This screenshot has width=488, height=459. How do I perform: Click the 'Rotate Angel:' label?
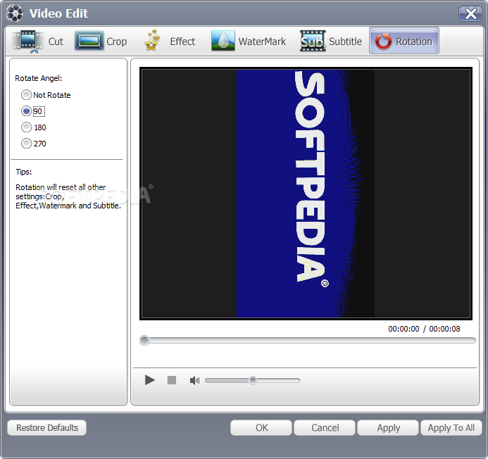(38, 78)
